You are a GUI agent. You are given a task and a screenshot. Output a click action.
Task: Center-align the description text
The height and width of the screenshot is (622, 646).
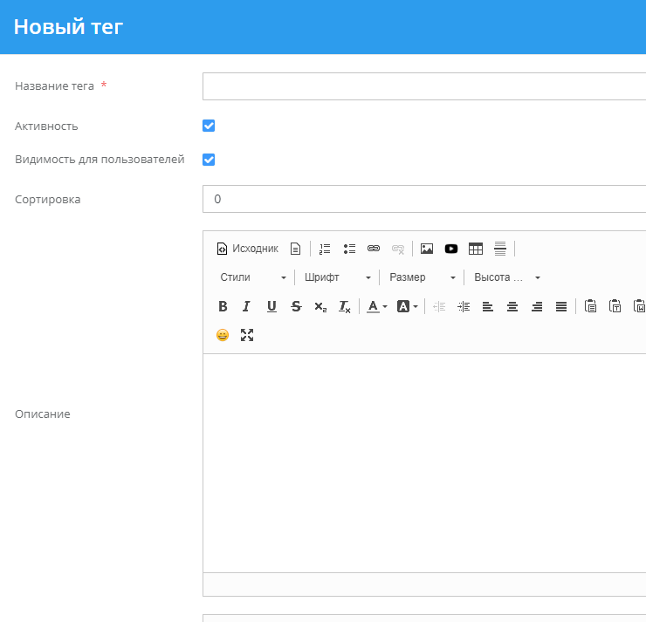[x=512, y=306]
